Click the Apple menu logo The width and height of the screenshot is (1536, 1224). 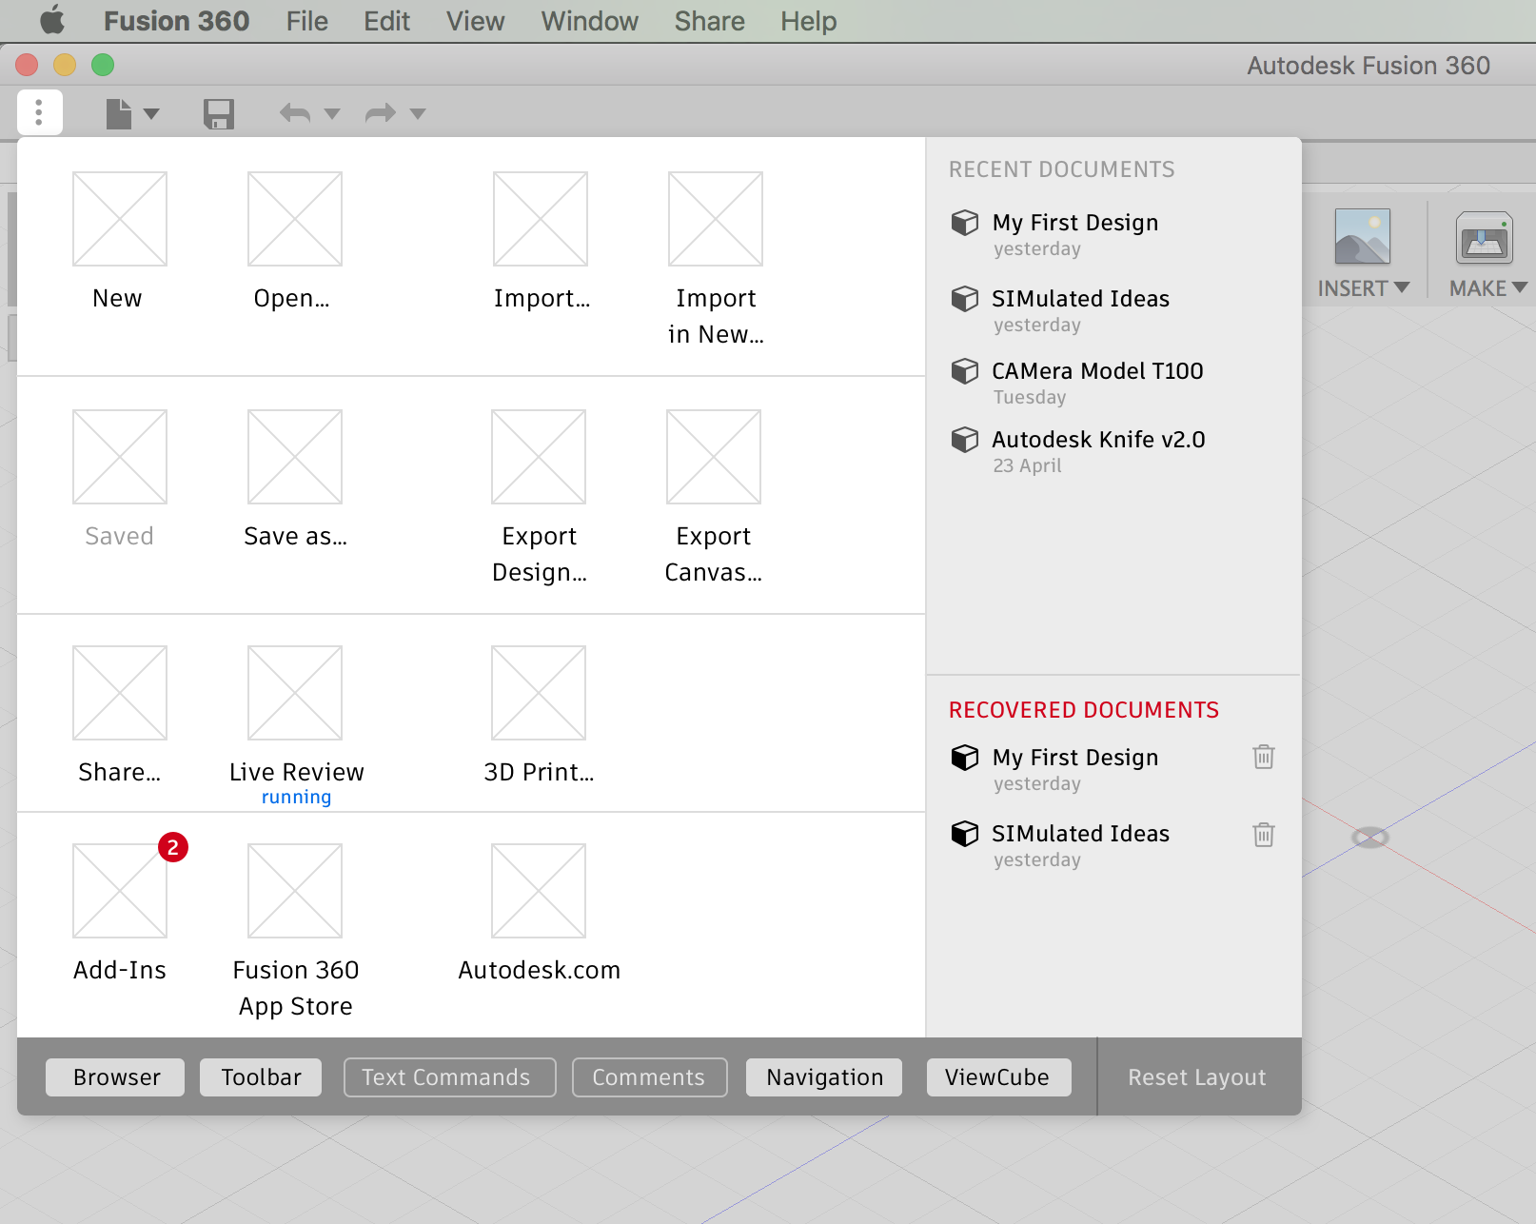(52, 20)
